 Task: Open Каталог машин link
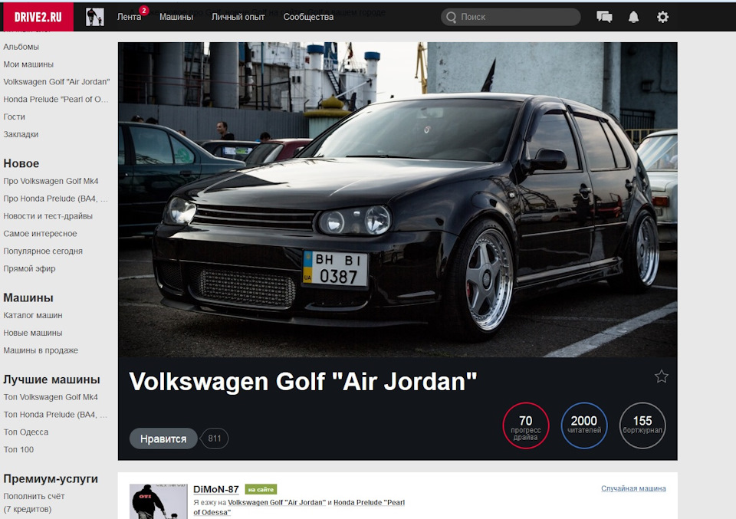(33, 315)
